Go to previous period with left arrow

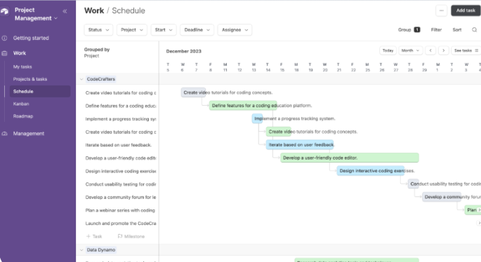tap(430, 50)
